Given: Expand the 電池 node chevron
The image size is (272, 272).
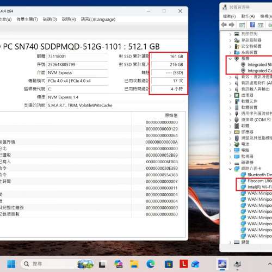Looking at the screenshot, I should coord(230,144).
